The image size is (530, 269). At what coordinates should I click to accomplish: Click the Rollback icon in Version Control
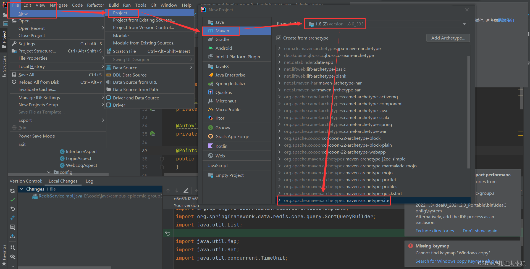12,209
